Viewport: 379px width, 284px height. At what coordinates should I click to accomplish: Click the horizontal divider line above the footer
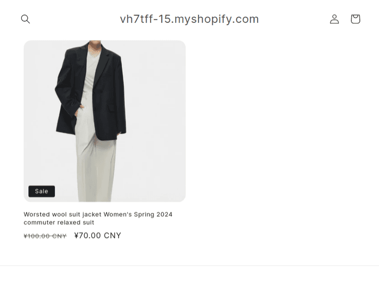[189, 266]
